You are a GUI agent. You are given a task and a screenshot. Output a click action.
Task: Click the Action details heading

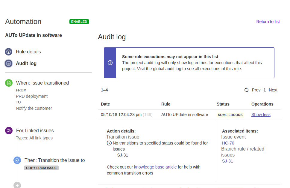(121, 131)
